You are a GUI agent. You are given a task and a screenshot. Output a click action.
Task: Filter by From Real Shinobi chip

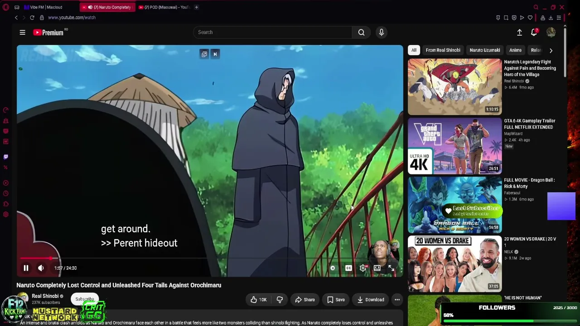[443, 50]
